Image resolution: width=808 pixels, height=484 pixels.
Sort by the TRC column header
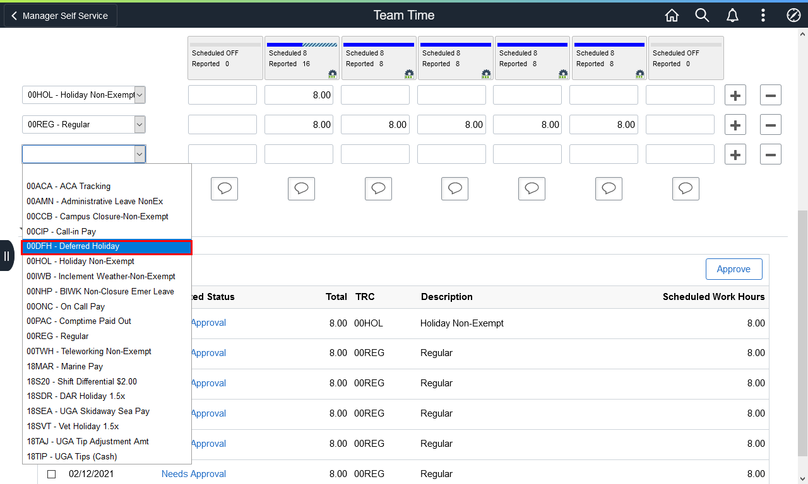[x=365, y=297]
